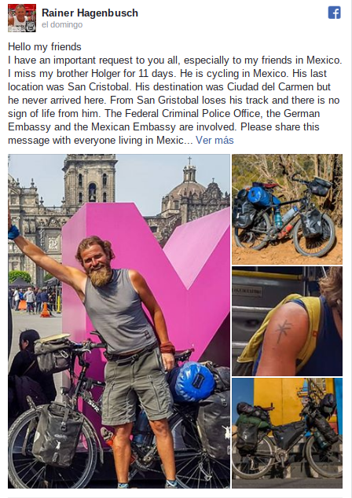This screenshot has width=352, height=498.
Task: Open the Rainer Hagenbusch author name link
Action: coord(90,13)
